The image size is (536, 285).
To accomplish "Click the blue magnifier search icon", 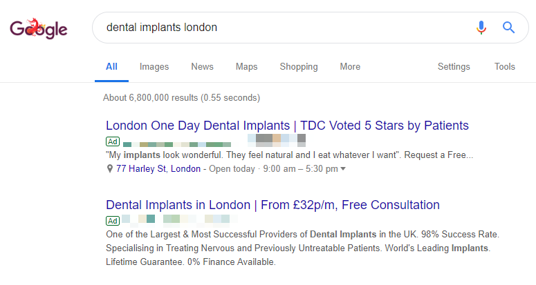I will click(x=508, y=28).
